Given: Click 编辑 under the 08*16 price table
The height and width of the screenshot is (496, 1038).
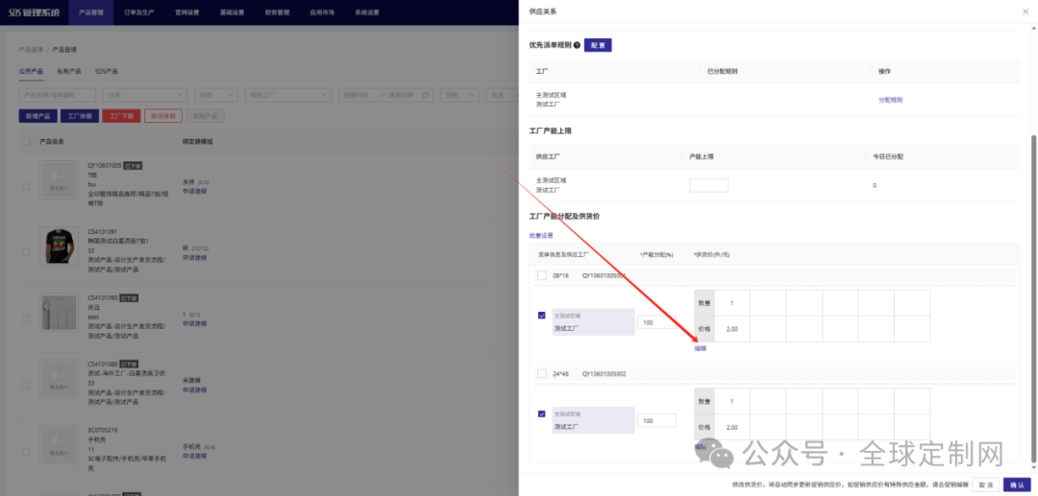Looking at the screenshot, I should click(x=700, y=348).
